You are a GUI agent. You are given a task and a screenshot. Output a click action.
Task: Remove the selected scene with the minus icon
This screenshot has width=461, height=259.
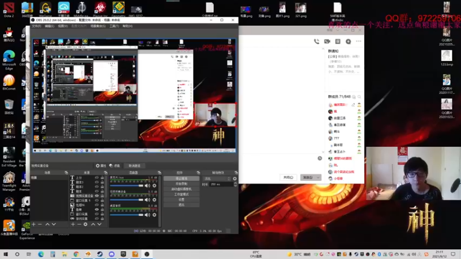coord(40,224)
